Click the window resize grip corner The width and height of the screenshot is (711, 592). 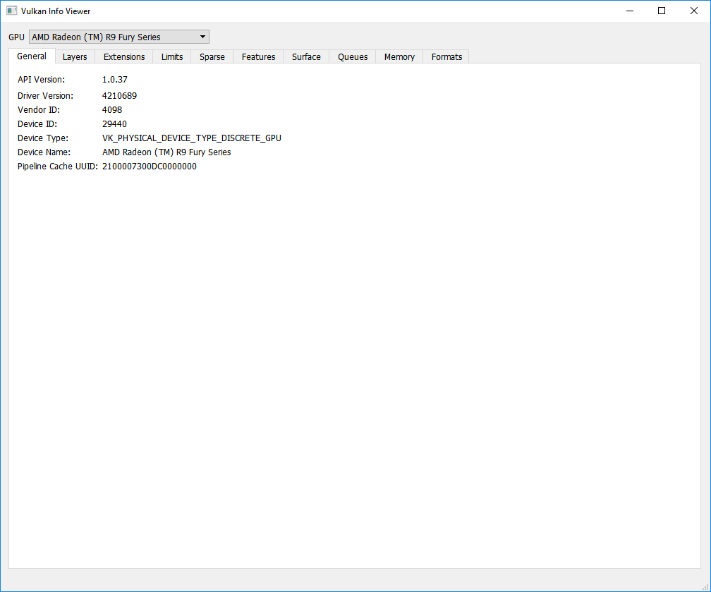[x=705, y=586]
